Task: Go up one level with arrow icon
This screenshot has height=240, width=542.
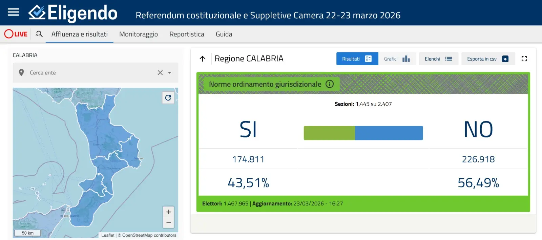Action: click(x=203, y=59)
